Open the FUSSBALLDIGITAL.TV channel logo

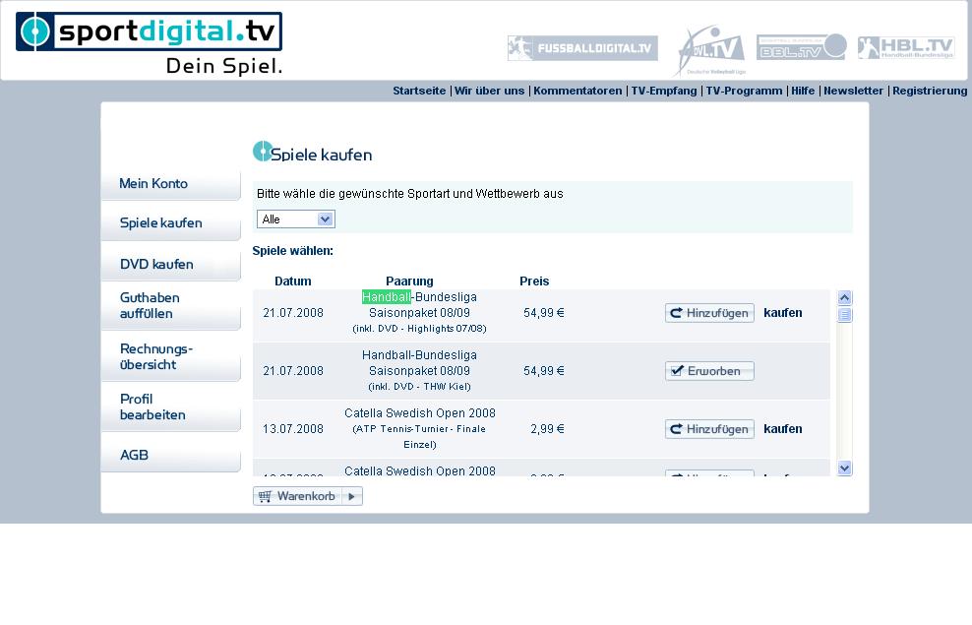click(582, 48)
